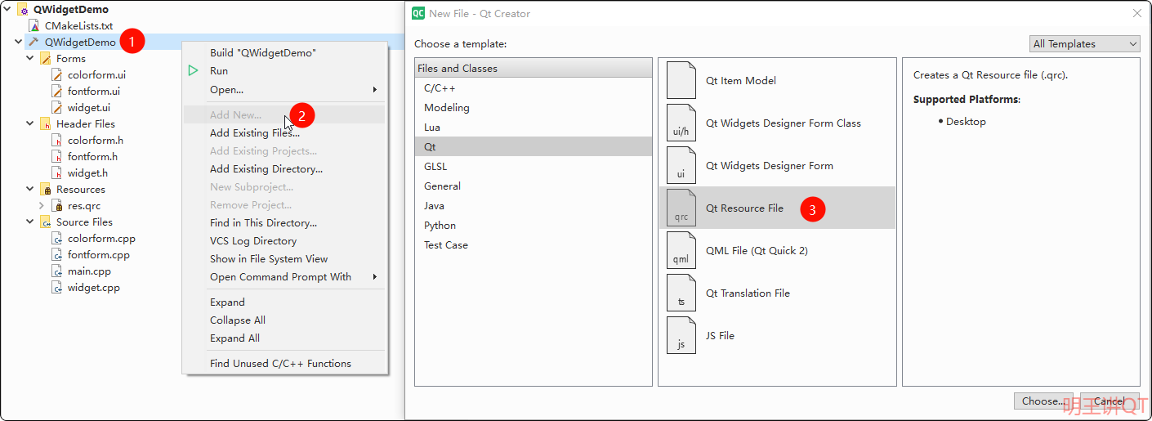This screenshot has height=421, width=1152.
Task: Click the colorform.cpp file icon
Action: [57, 239]
